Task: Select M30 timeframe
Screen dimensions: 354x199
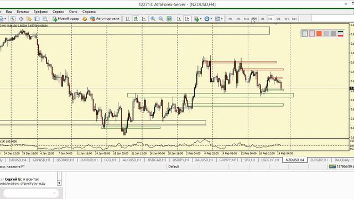Action: [x=254, y=19]
